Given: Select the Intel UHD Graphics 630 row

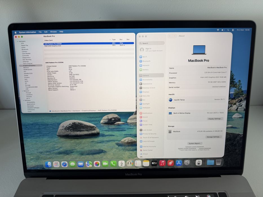Looking at the screenshot, I should click(x=89, y=46).
